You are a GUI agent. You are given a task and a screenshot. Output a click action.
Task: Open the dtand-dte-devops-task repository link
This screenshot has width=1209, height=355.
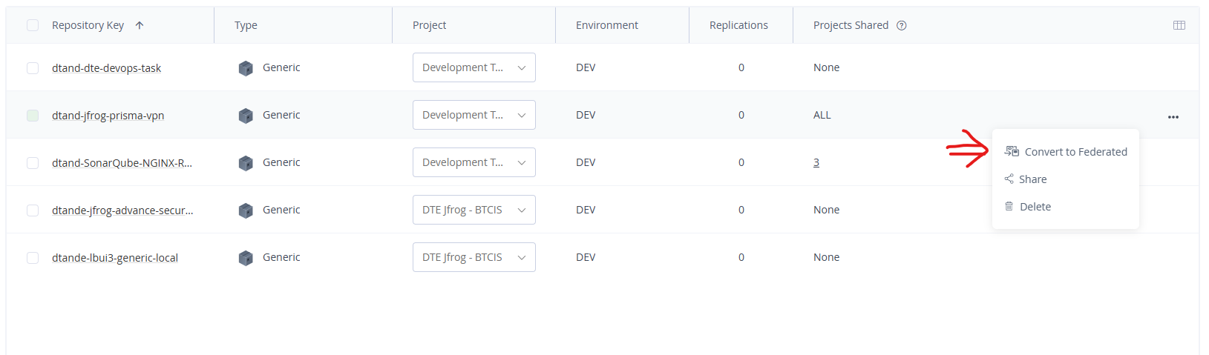[106, 68]
